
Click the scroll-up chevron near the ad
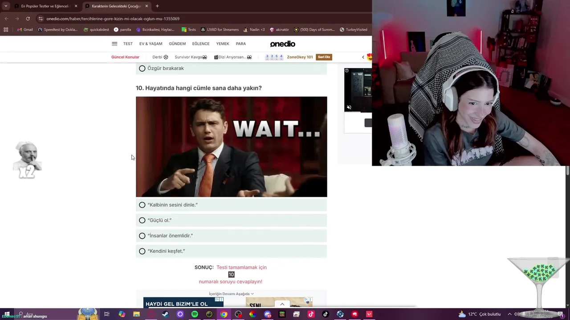tap(282, 304)
